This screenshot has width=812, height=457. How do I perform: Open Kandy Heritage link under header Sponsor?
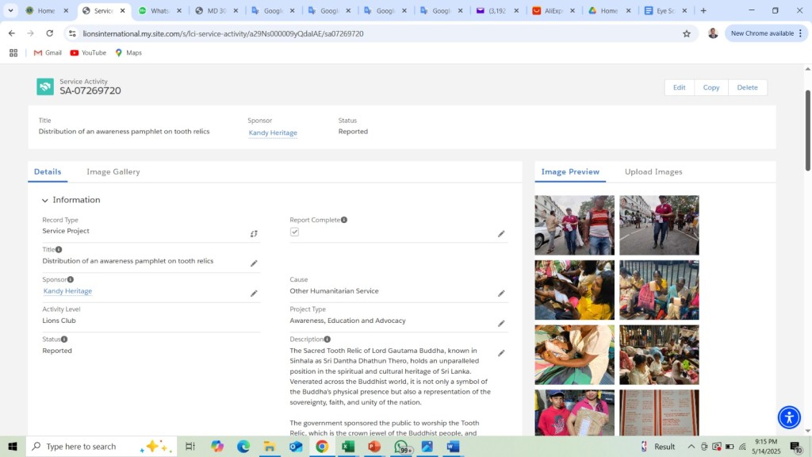273,132
